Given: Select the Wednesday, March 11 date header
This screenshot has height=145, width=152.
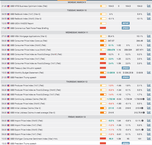Looking at the screenshot, I should (77, 32).
